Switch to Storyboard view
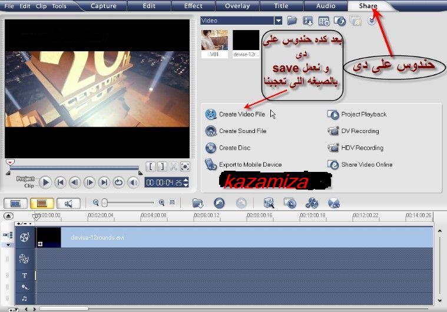 15,204
